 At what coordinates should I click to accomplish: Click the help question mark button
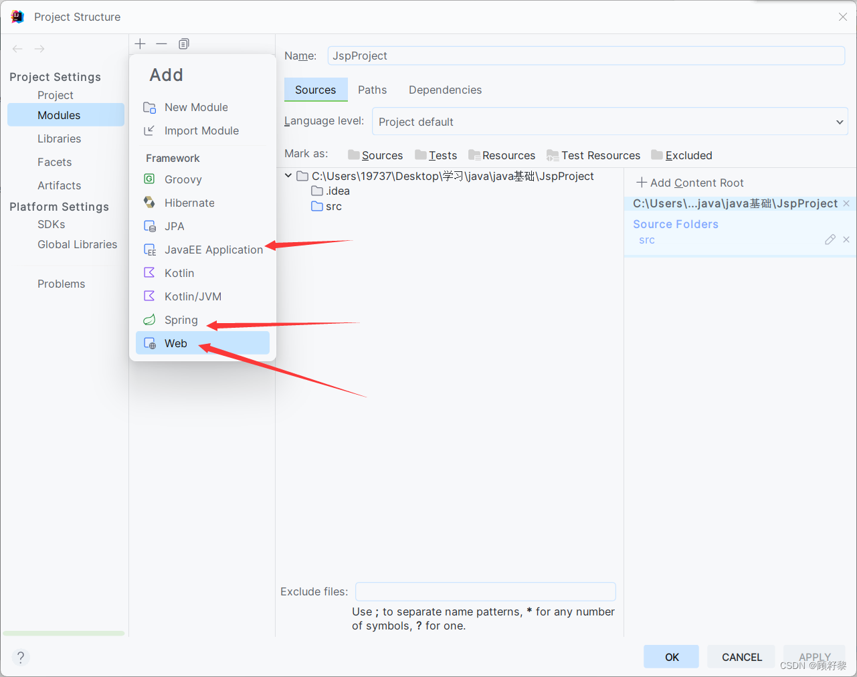[21, 657]
